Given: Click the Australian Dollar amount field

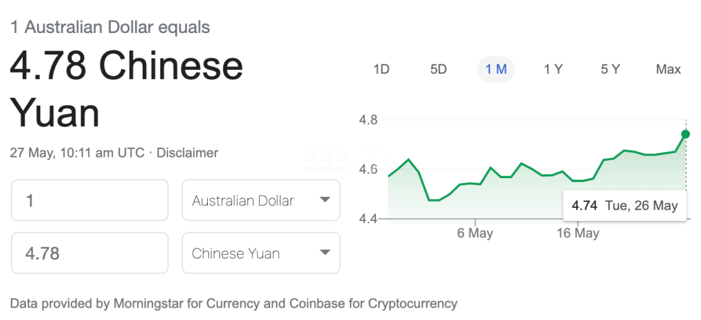Looking at the screenshot, I should click(90, 201).
